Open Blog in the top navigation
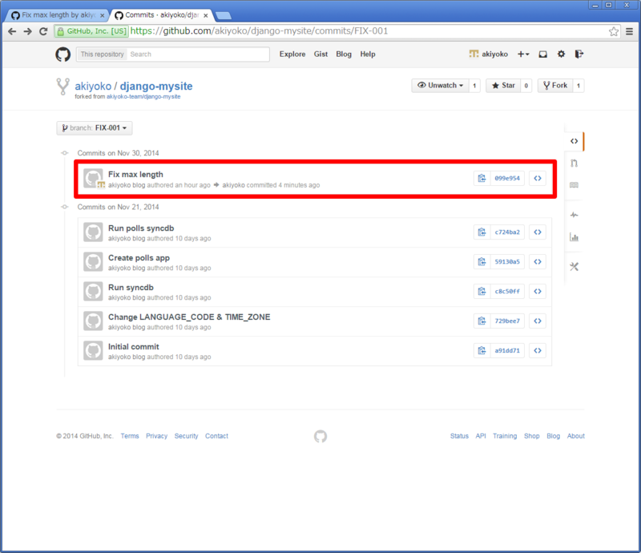641x553 pixels. (x=344, y=54)
